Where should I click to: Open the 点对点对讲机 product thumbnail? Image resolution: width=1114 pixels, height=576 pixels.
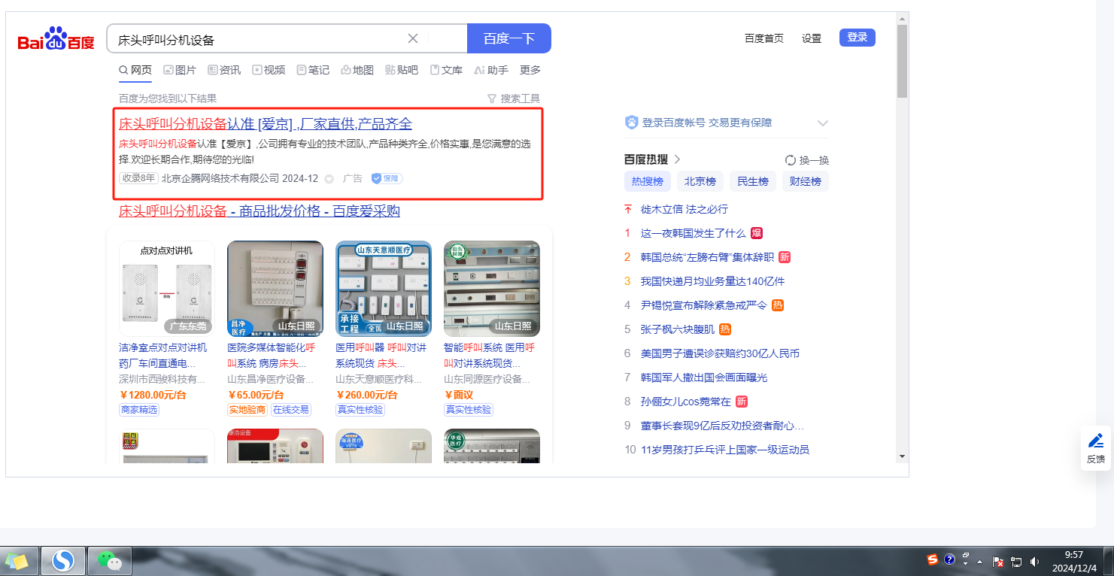tap(167, 289)
